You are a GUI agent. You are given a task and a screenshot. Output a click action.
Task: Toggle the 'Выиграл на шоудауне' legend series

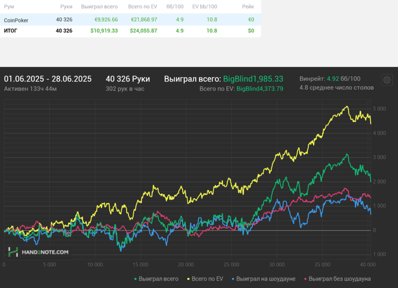point(263,279)
